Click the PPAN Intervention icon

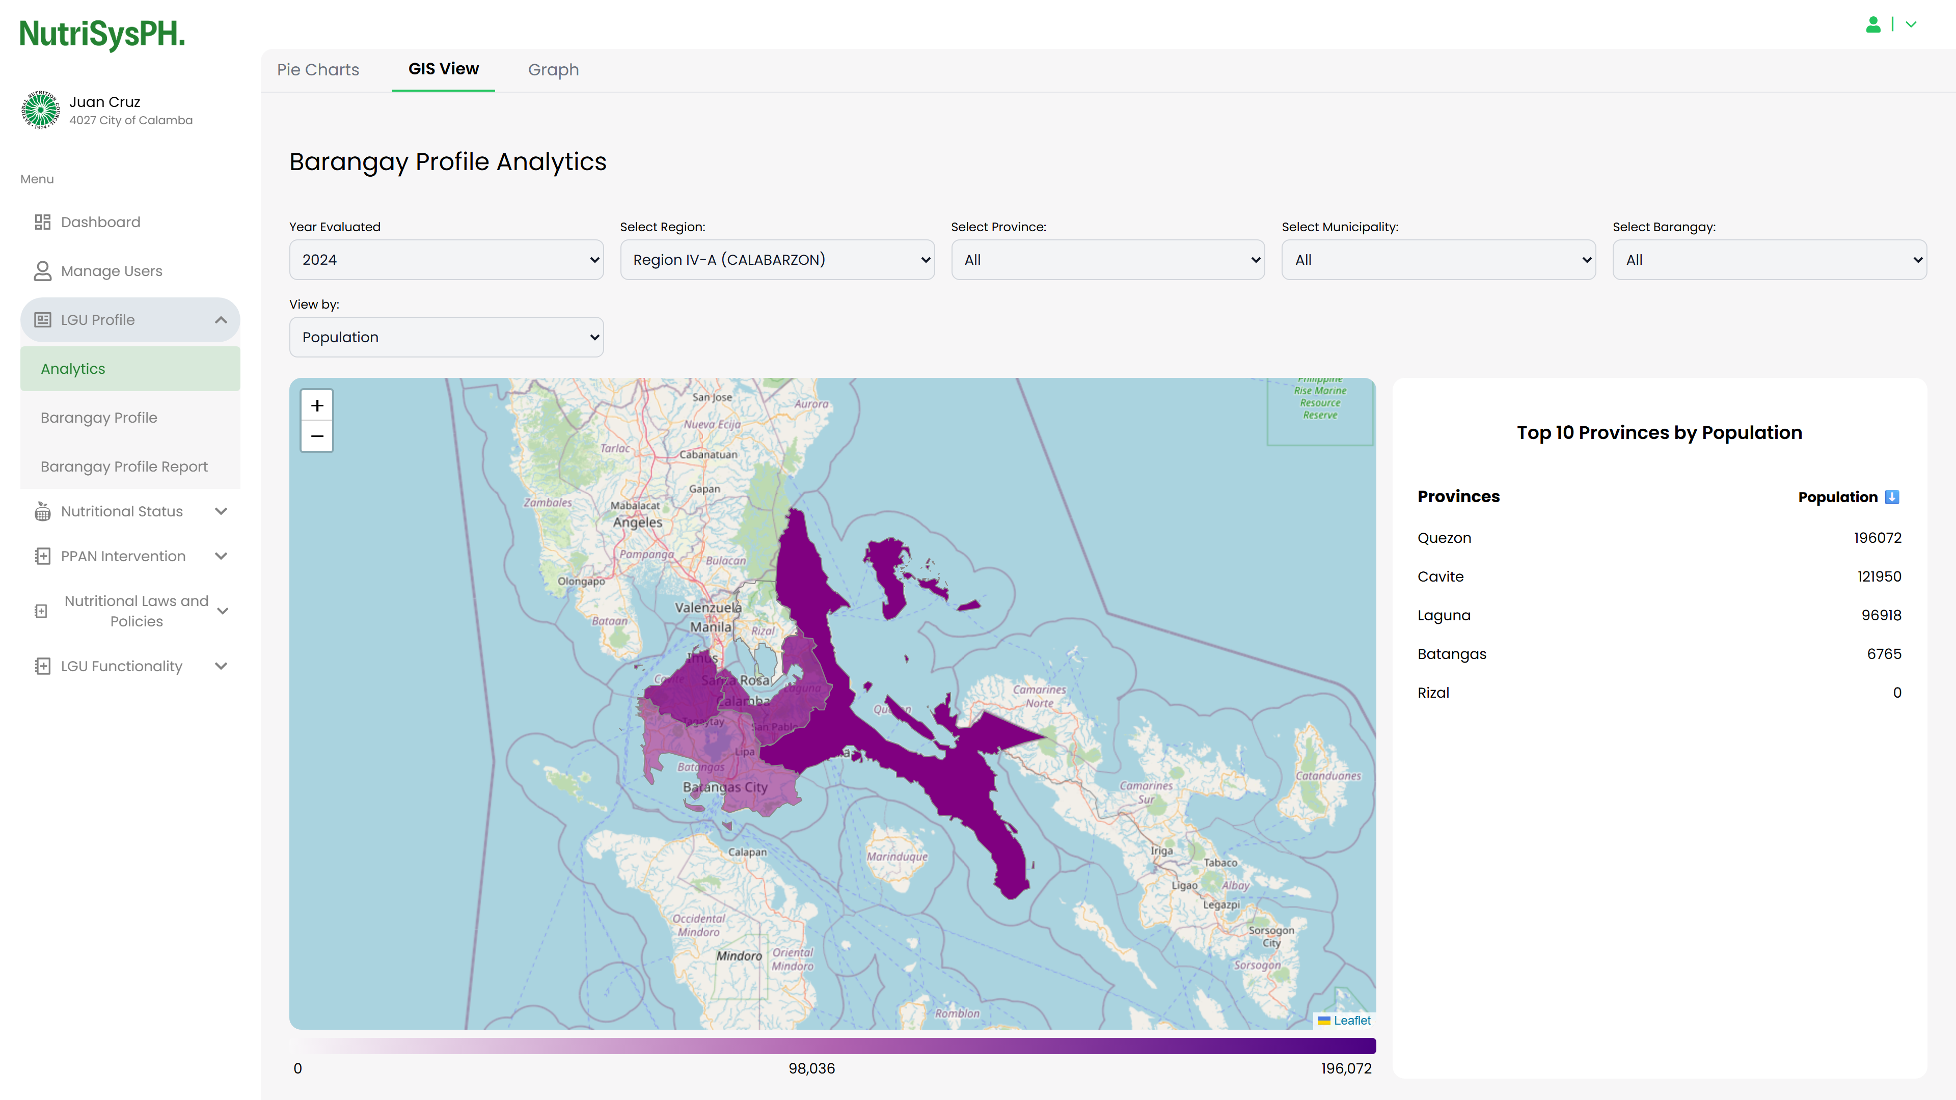click(x=42, y=557)
